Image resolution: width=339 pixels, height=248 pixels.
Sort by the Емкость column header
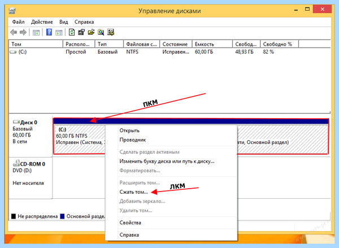(212, 44)
